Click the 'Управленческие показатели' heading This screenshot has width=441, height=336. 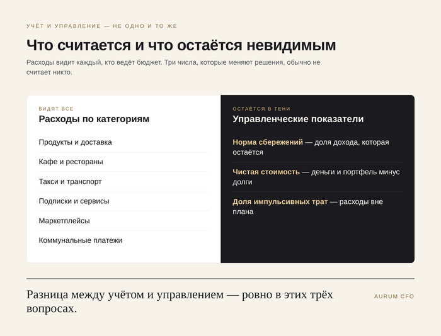tap(298, 119)
